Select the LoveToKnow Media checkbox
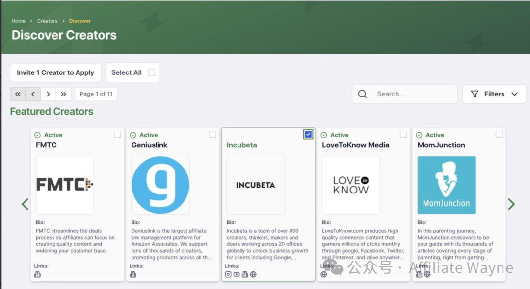Viewport: 530px width, 289px height. pyautogui.click(x=403, y=134)
